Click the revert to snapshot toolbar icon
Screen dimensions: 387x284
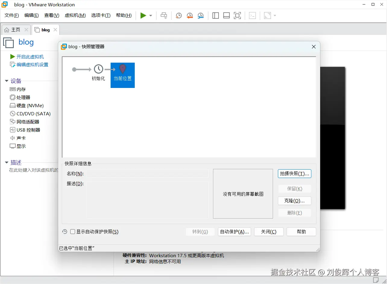click(x=190, y=16)
